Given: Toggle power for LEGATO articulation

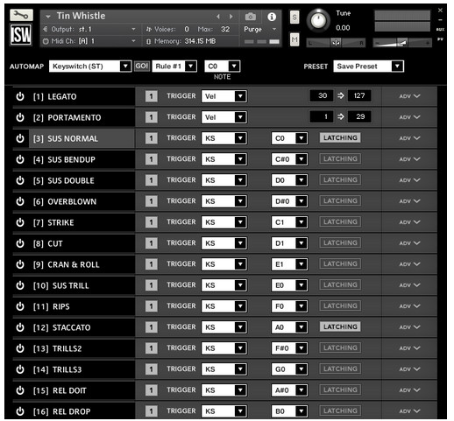Looking at the screenshot, I should [20, 96].
